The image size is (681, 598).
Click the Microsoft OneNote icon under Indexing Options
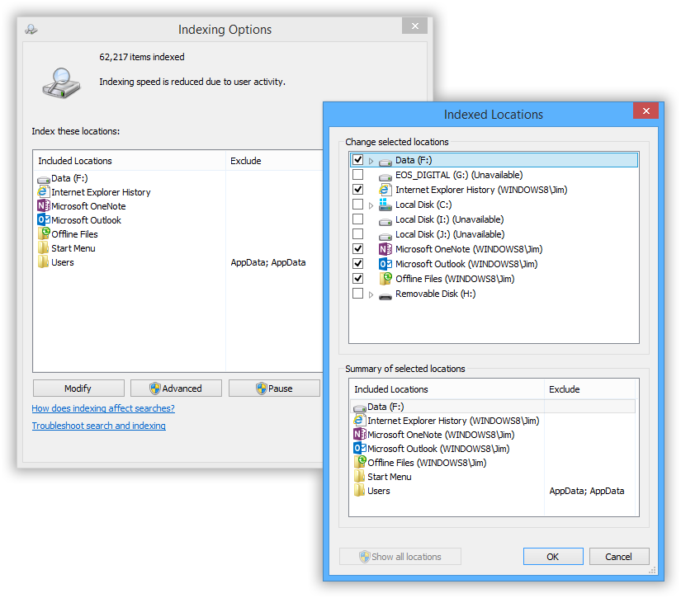tap(43, 205)
